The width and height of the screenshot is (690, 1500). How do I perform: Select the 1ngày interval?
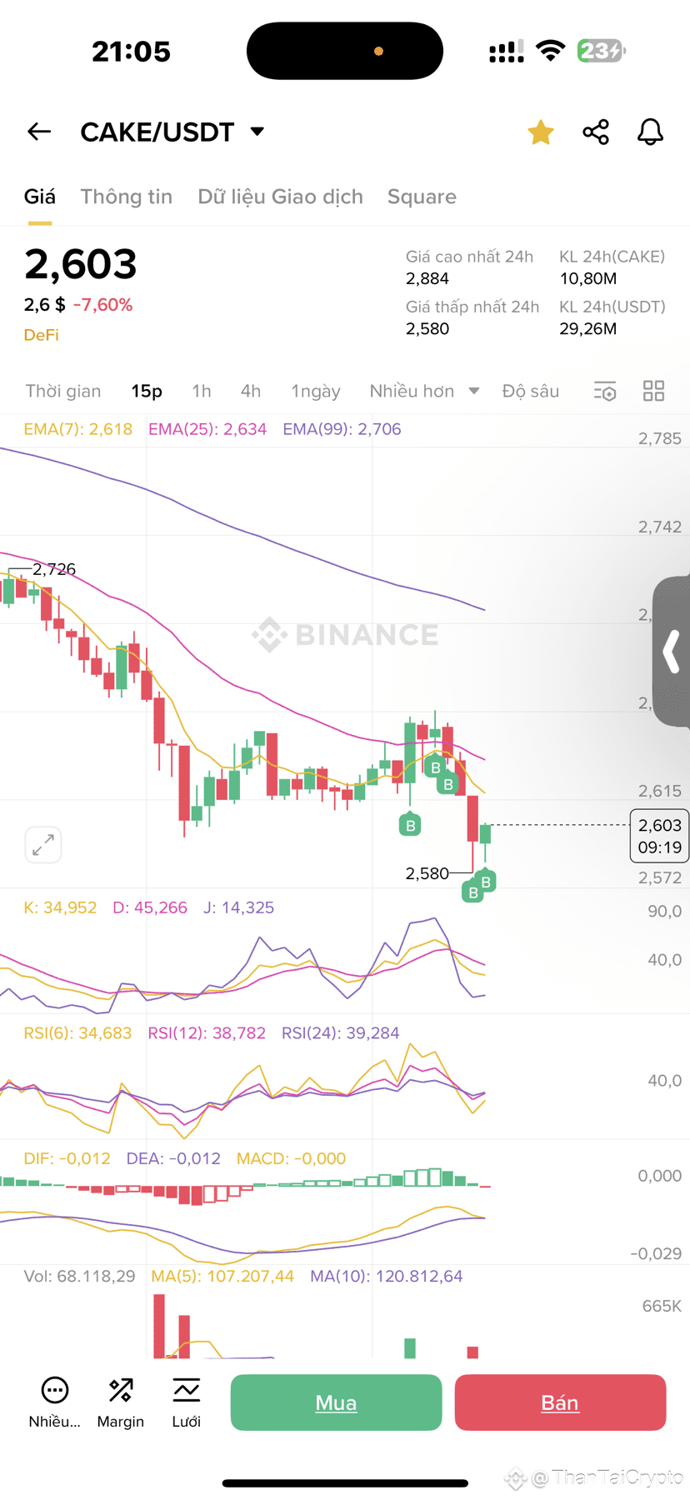(316, 391)
